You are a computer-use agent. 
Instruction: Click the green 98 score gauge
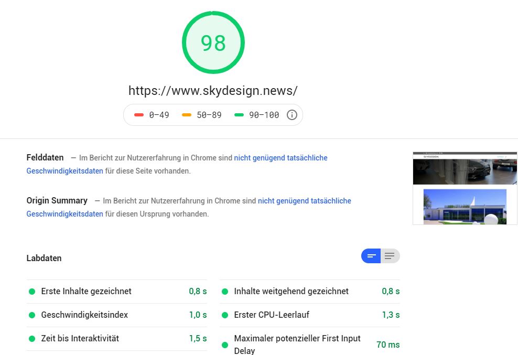coord(213,44)
